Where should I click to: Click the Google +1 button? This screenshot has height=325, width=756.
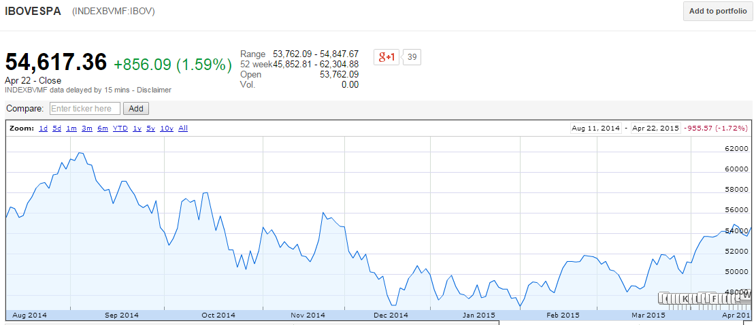(387, 57)
